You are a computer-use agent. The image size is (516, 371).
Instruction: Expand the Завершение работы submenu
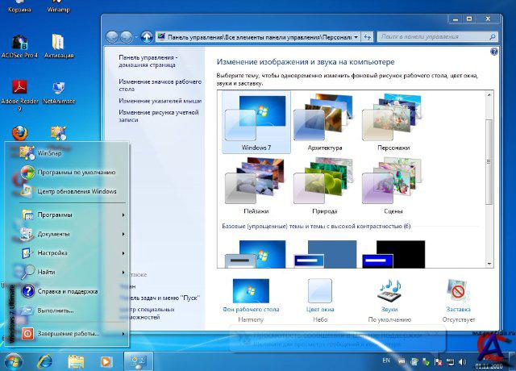coord(73,333)
